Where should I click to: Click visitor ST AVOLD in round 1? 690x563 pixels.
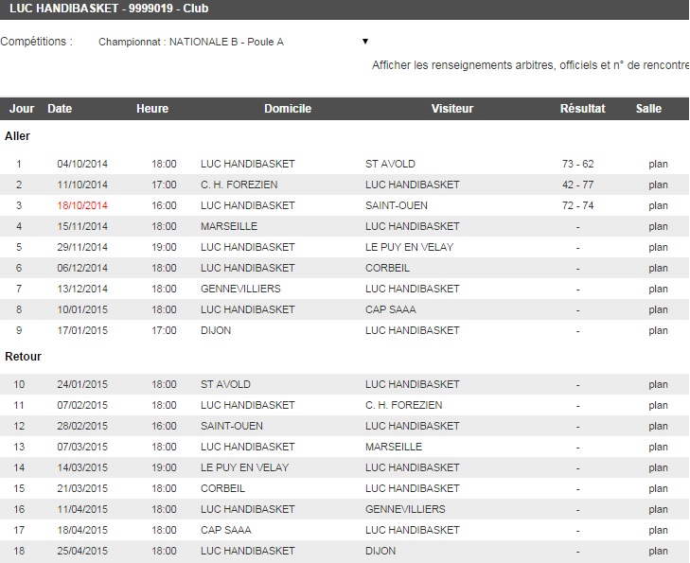pyautogui.click(x=390, y=164)
